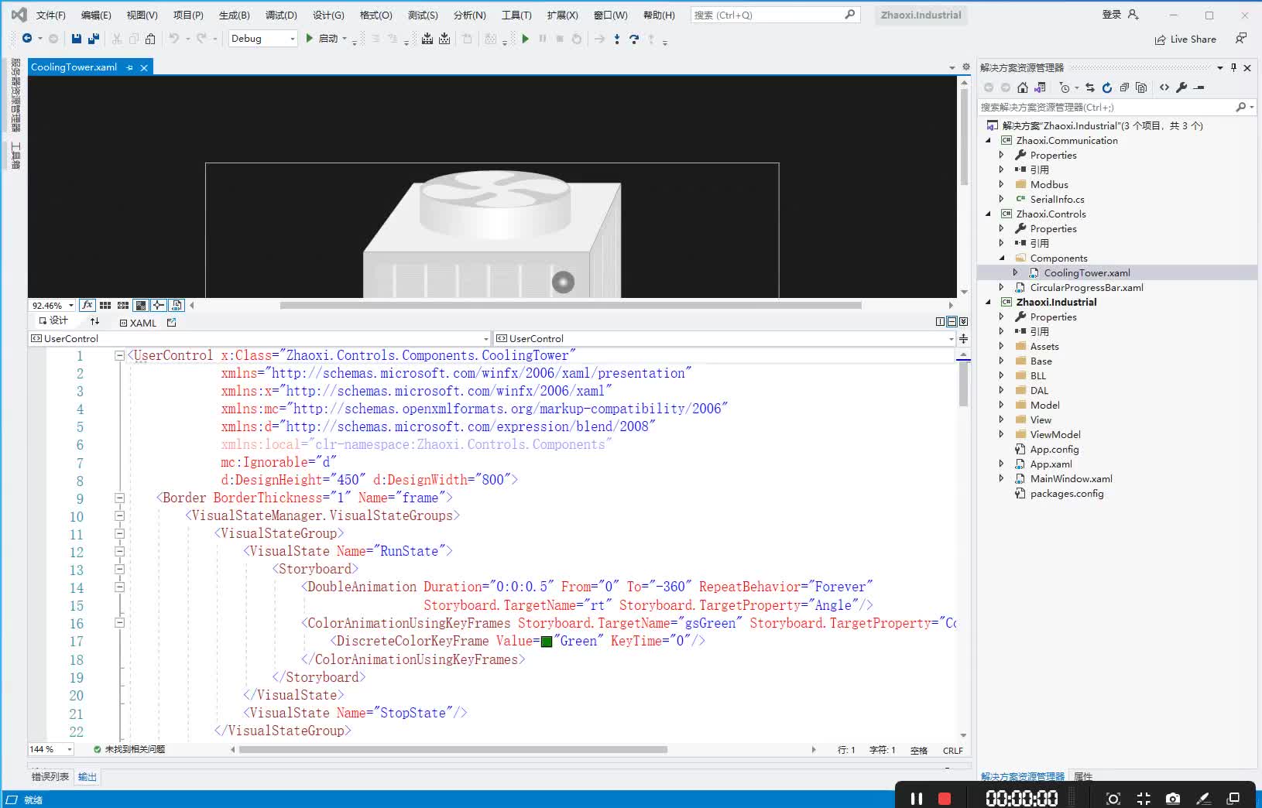
Task: Collapse the Zhaoxi.Controls project node
Action: (x=988, y=214)
